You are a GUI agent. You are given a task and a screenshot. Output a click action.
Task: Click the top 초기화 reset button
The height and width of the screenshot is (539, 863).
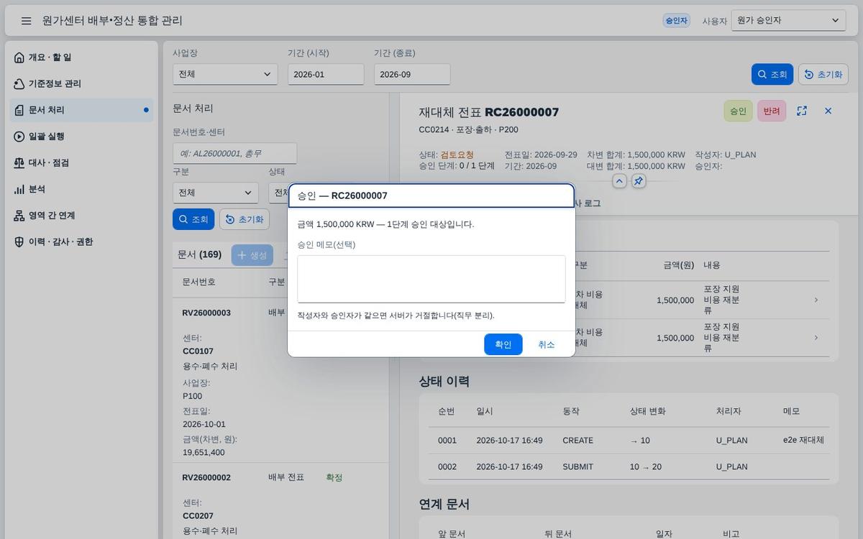(823, 74)
